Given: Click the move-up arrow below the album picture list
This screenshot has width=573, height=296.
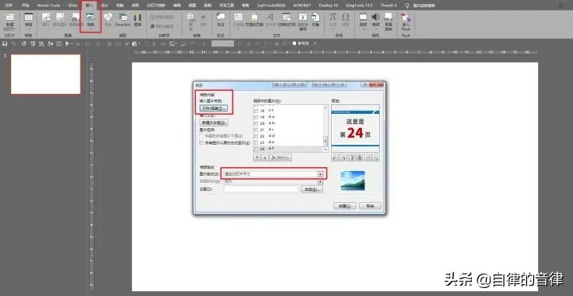Looking at the screenshot, I should point(257,158).
